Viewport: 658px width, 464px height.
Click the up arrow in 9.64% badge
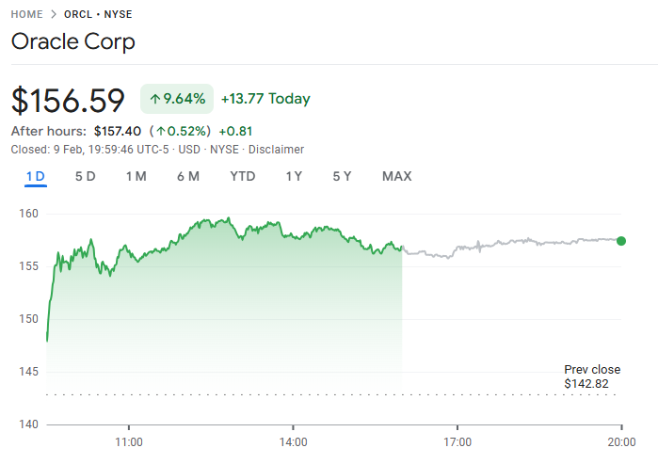point(155,99)
